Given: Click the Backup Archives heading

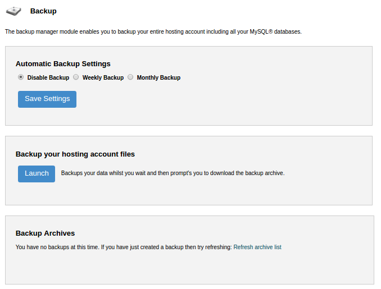Looking at the screenshot, I should pyautogui.click(x=45, y=233).
